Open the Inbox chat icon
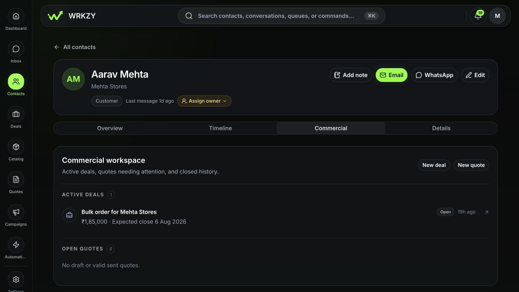The height and width of the screenshot is (292, 519). click(16, 49)
